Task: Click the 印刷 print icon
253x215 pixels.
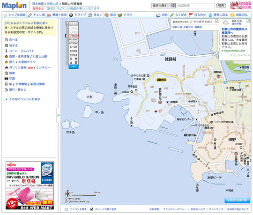Action: click(158, 15)
